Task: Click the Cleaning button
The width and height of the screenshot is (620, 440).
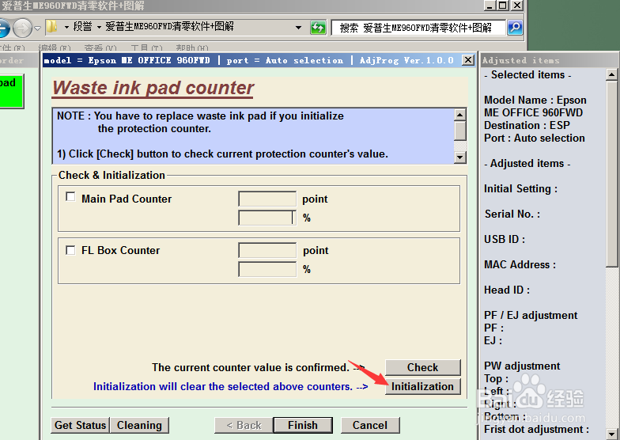Action: [139, 425]
